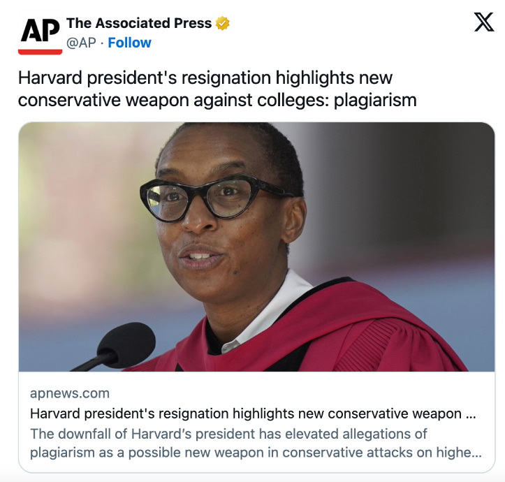Click the dot separator before Follow
Image resolution: width=505 pixels, height=482 pixels.
pos(102,43)
